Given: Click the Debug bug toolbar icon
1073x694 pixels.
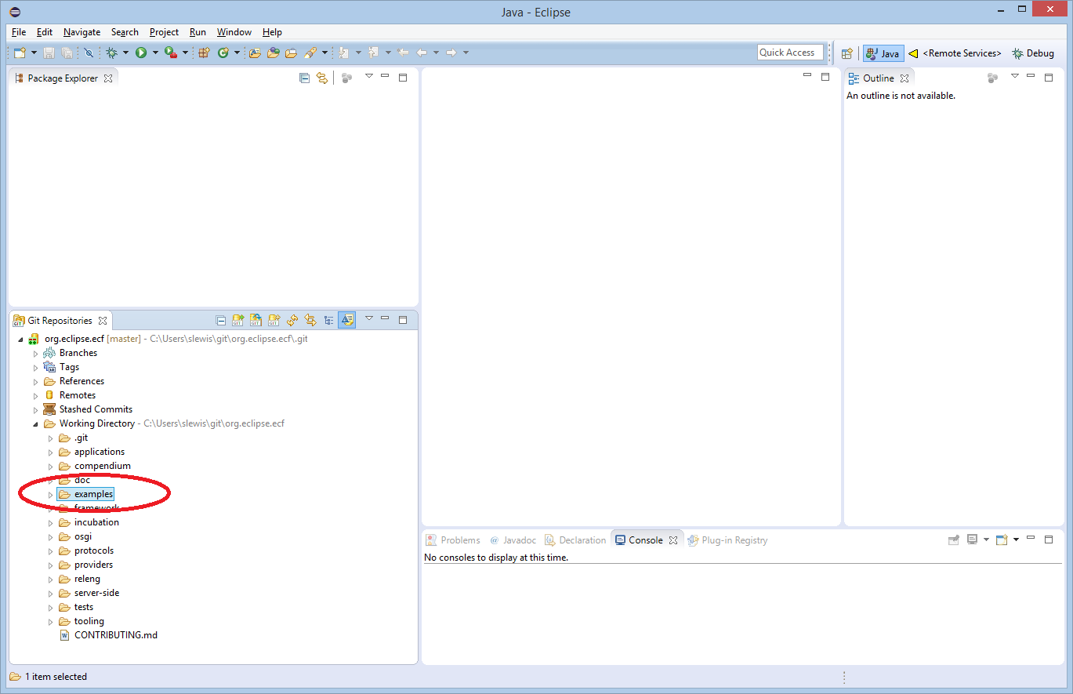Looking at the screenshot, I should pyautogui.click(x=112, y=53).
